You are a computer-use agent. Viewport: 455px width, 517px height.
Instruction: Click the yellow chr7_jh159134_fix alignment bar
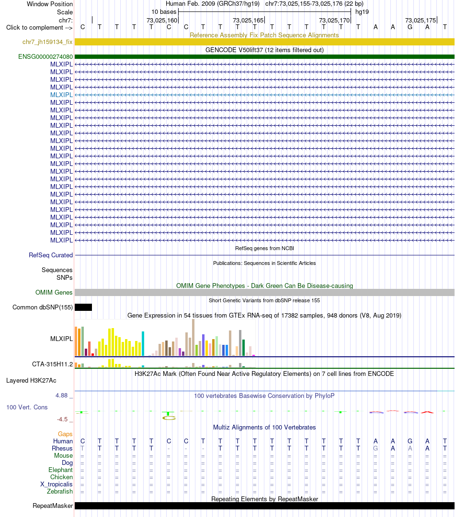coord(264,42)
